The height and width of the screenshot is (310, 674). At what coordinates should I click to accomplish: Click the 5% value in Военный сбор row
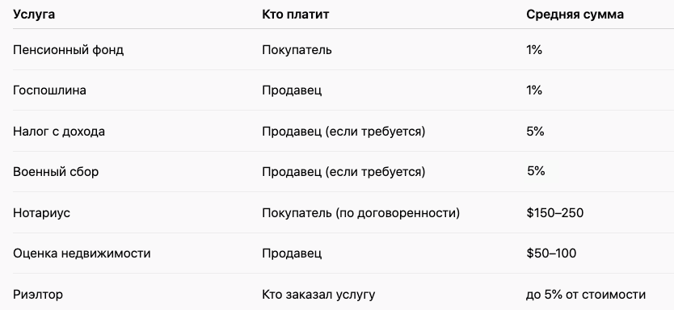click(536, 171)
